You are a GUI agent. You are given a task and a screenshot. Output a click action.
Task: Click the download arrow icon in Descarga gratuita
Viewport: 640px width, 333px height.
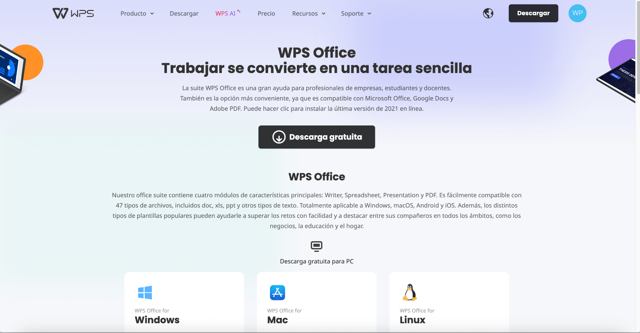click(x=279, y=137)
